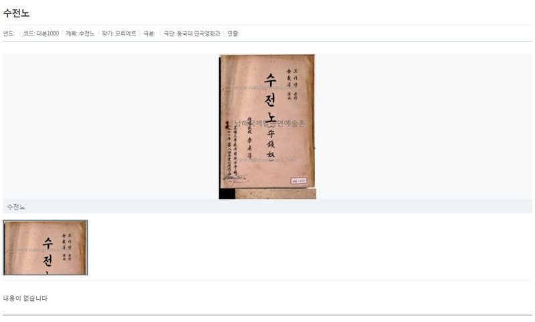Click the 남해국제탈공연예술촌 watermark on the image

[270, 123]
